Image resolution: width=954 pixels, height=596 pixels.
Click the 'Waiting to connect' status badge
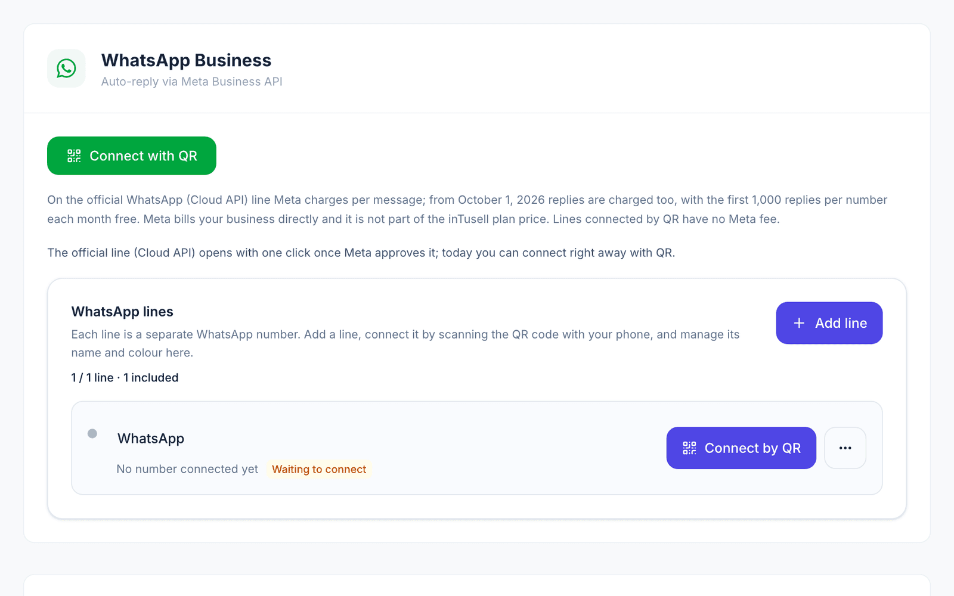(x=319, y=470)
